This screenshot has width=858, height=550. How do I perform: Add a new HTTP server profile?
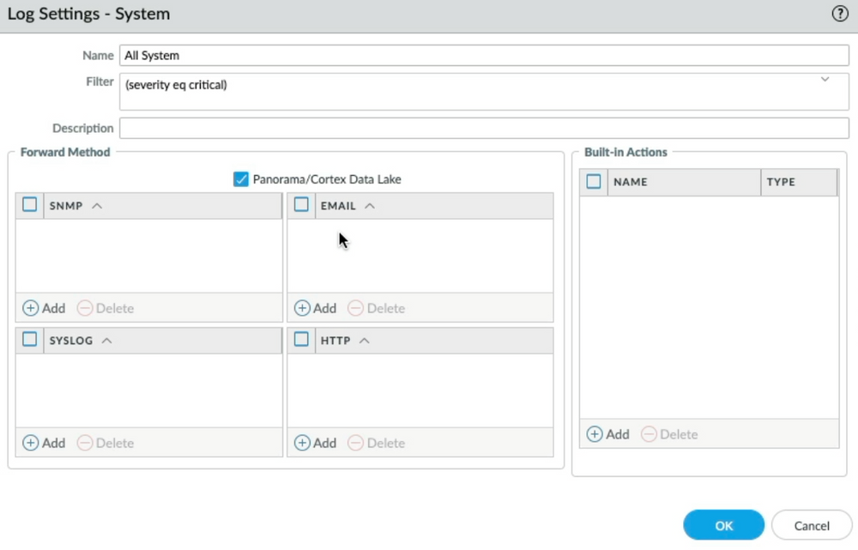click(317, 443)
